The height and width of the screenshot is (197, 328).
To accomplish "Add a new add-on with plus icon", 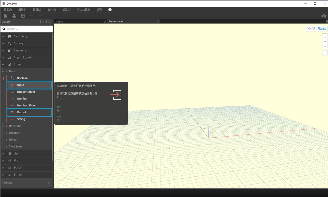I will (48, 183).
